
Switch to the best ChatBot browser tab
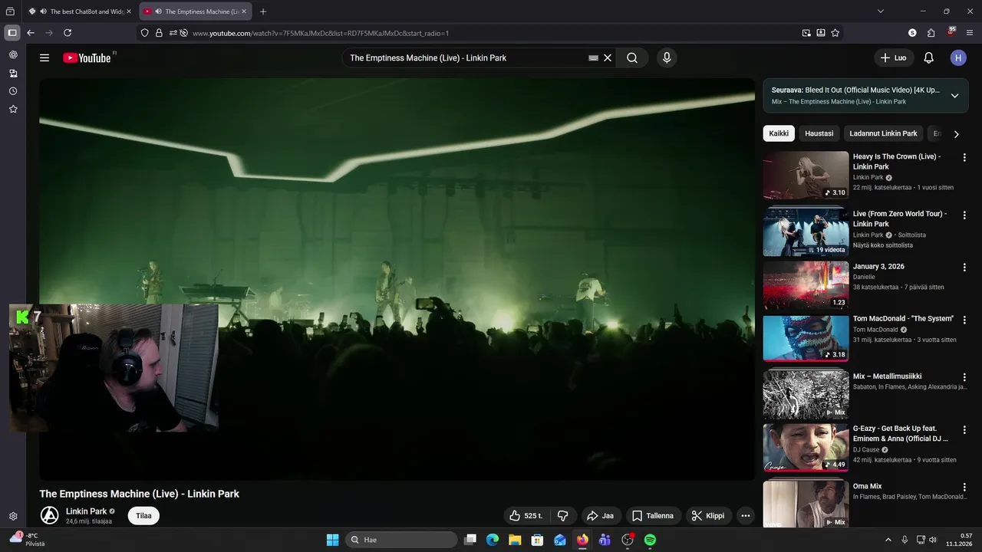(x=81, y=11)
